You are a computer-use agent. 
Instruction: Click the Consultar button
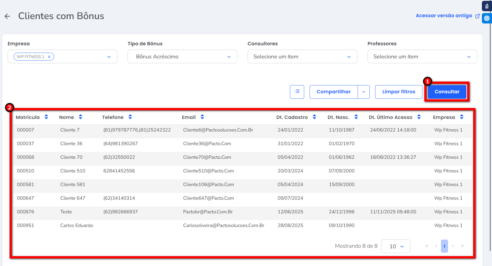[x=447, y=92]
